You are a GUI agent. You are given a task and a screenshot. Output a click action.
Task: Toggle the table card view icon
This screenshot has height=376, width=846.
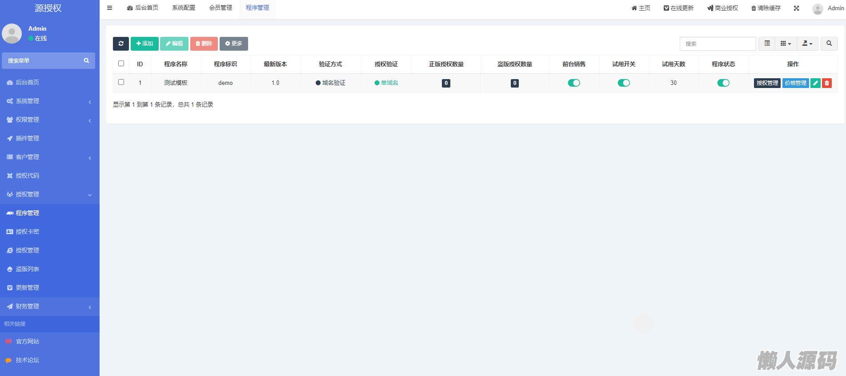pyautogui.click(x=767, y=44)
